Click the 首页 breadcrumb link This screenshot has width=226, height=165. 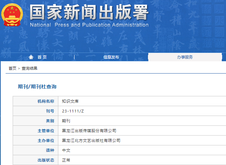12,68
